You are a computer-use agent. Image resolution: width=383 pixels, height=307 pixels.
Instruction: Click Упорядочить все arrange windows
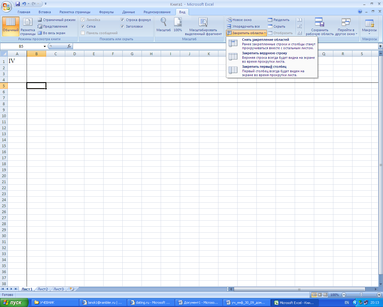pyautogui.click(x=243, y=26)
